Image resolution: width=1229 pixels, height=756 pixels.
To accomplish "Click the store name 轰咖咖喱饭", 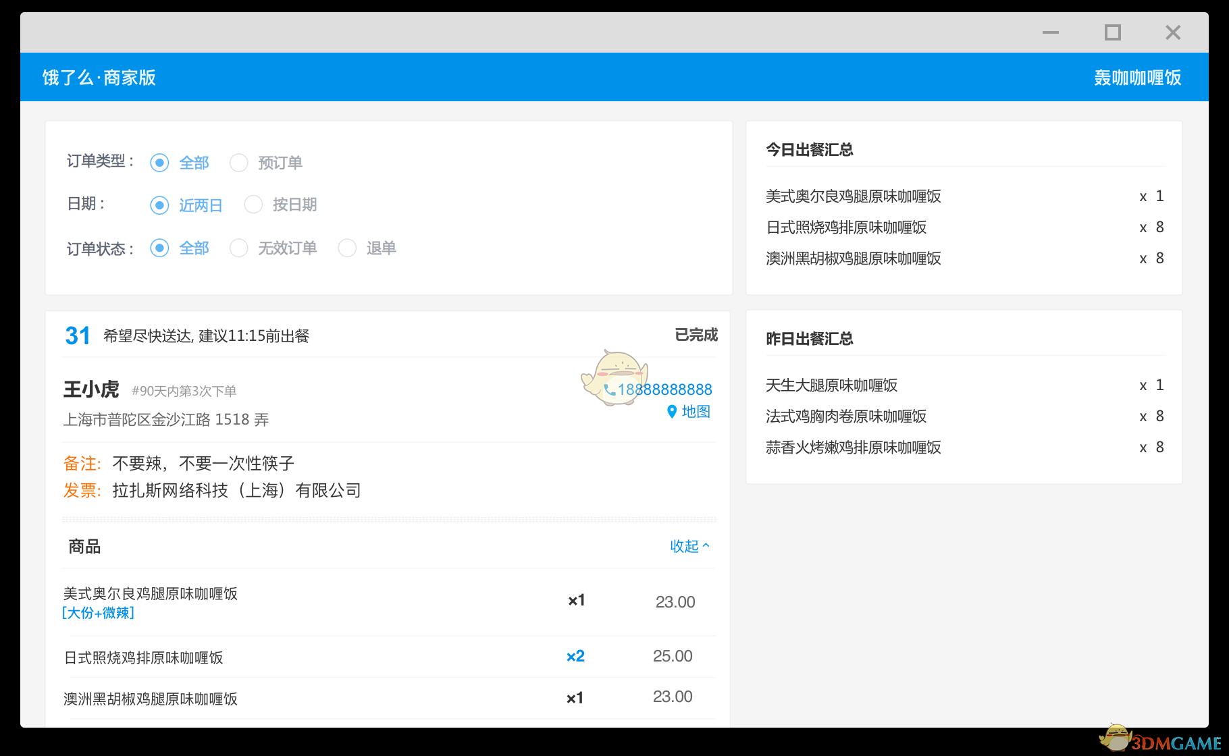I will pos(1137,77).
